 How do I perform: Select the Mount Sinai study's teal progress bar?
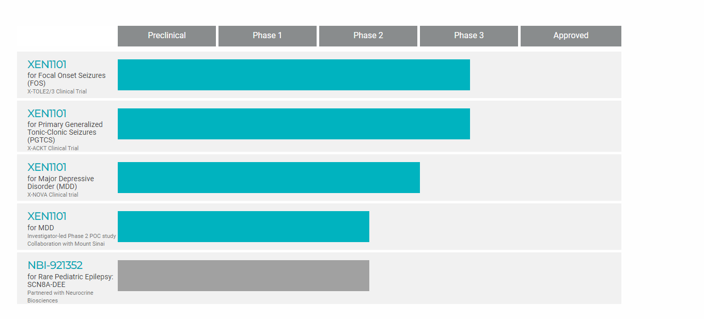pyautogui.click(x=243, y=227)
